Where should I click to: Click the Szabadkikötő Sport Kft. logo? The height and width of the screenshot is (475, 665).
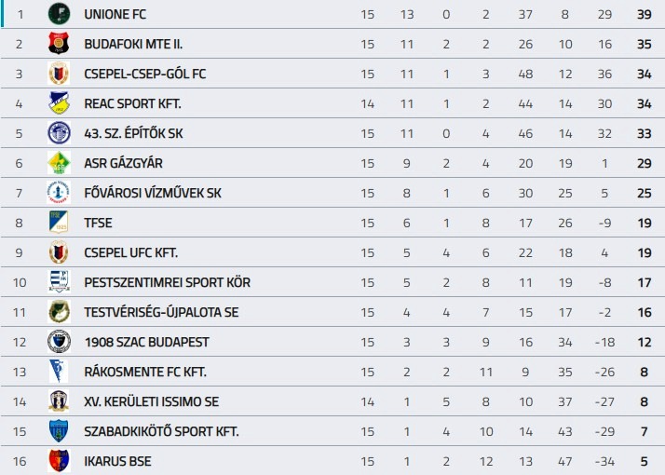pos(59,431)
